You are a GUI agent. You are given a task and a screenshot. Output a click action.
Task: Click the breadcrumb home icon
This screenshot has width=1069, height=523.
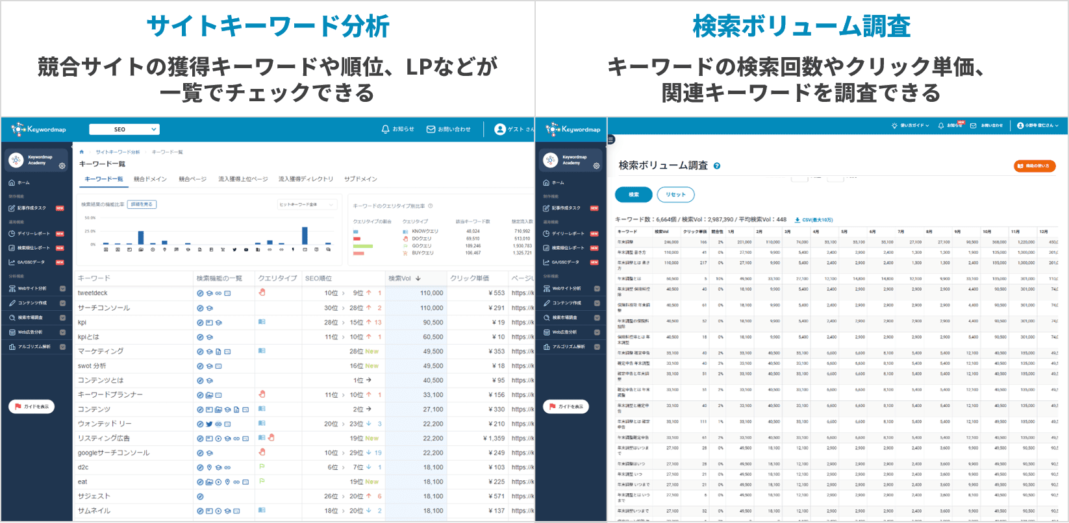coord(82,152)
